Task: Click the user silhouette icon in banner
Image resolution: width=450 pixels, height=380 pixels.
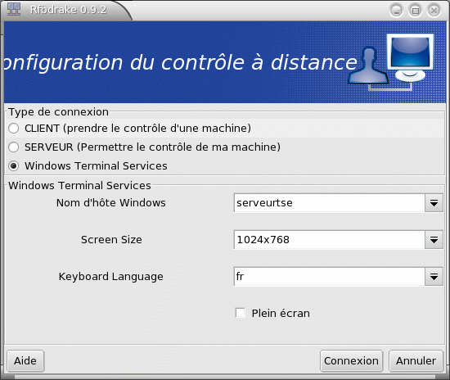Action: coord(368,66)
